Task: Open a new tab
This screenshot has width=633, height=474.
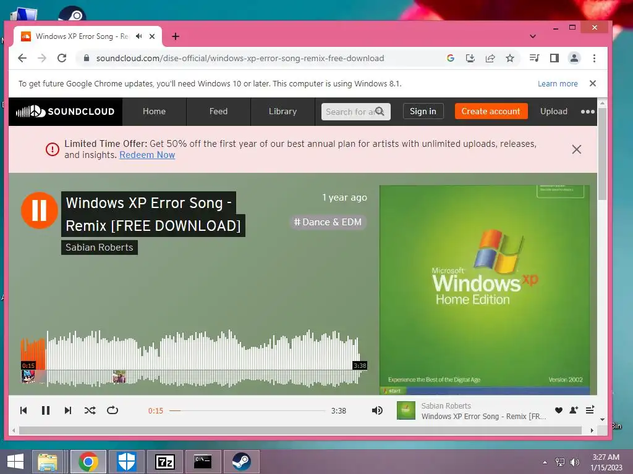Action: coord(175,36)
